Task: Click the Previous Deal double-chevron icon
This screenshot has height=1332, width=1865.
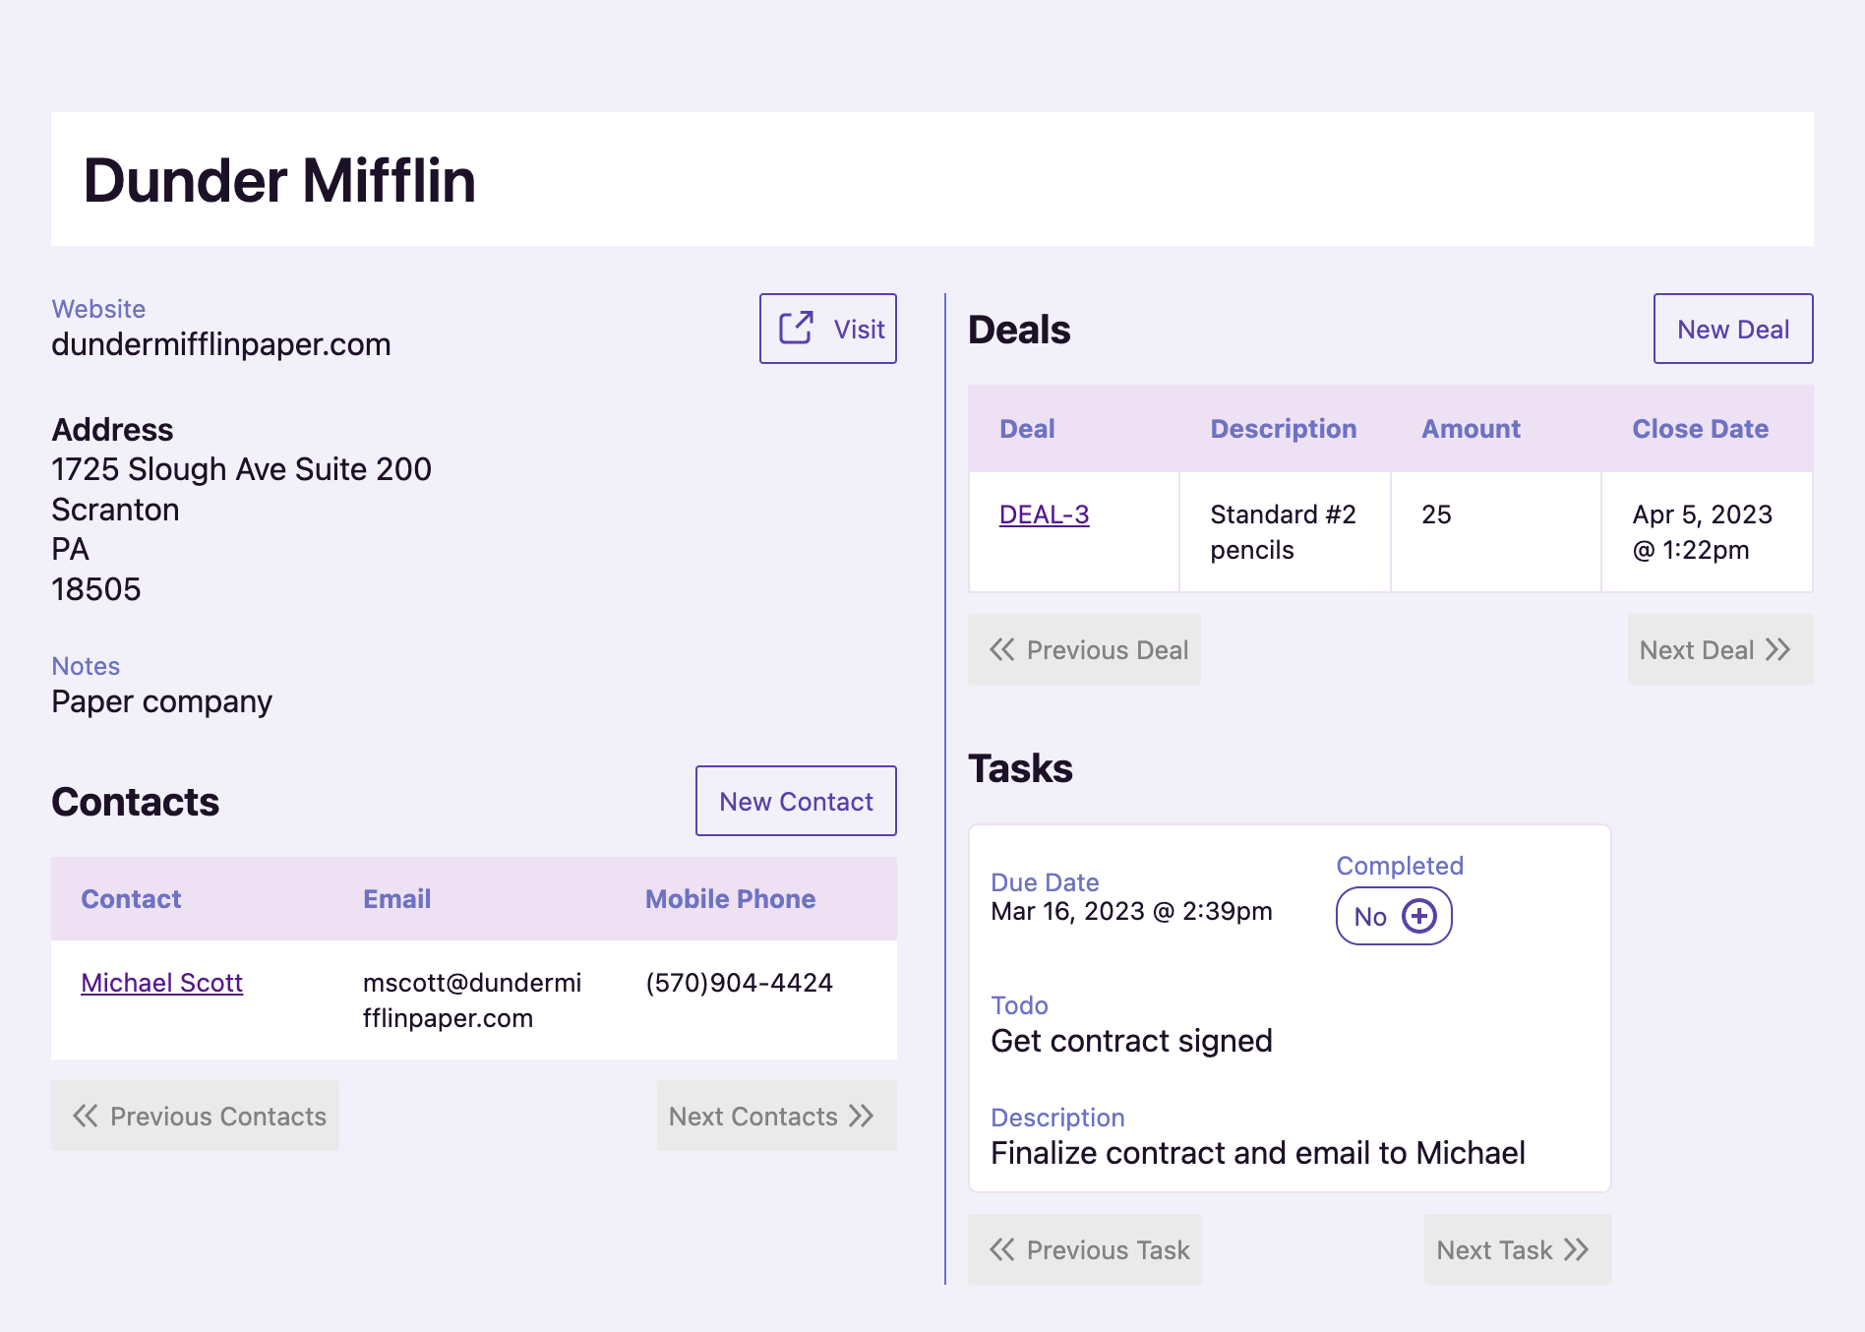Action: [x=1002, y=649]
